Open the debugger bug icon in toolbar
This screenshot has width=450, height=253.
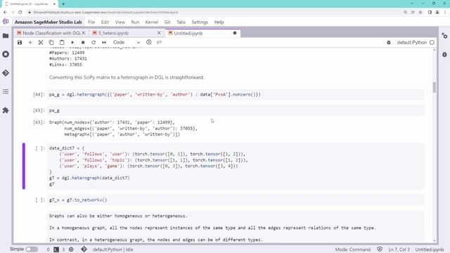(x=389, y=42)
